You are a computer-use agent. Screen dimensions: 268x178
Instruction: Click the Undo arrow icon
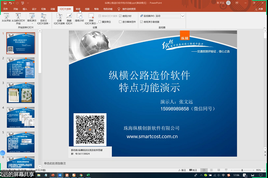point(10,3)
